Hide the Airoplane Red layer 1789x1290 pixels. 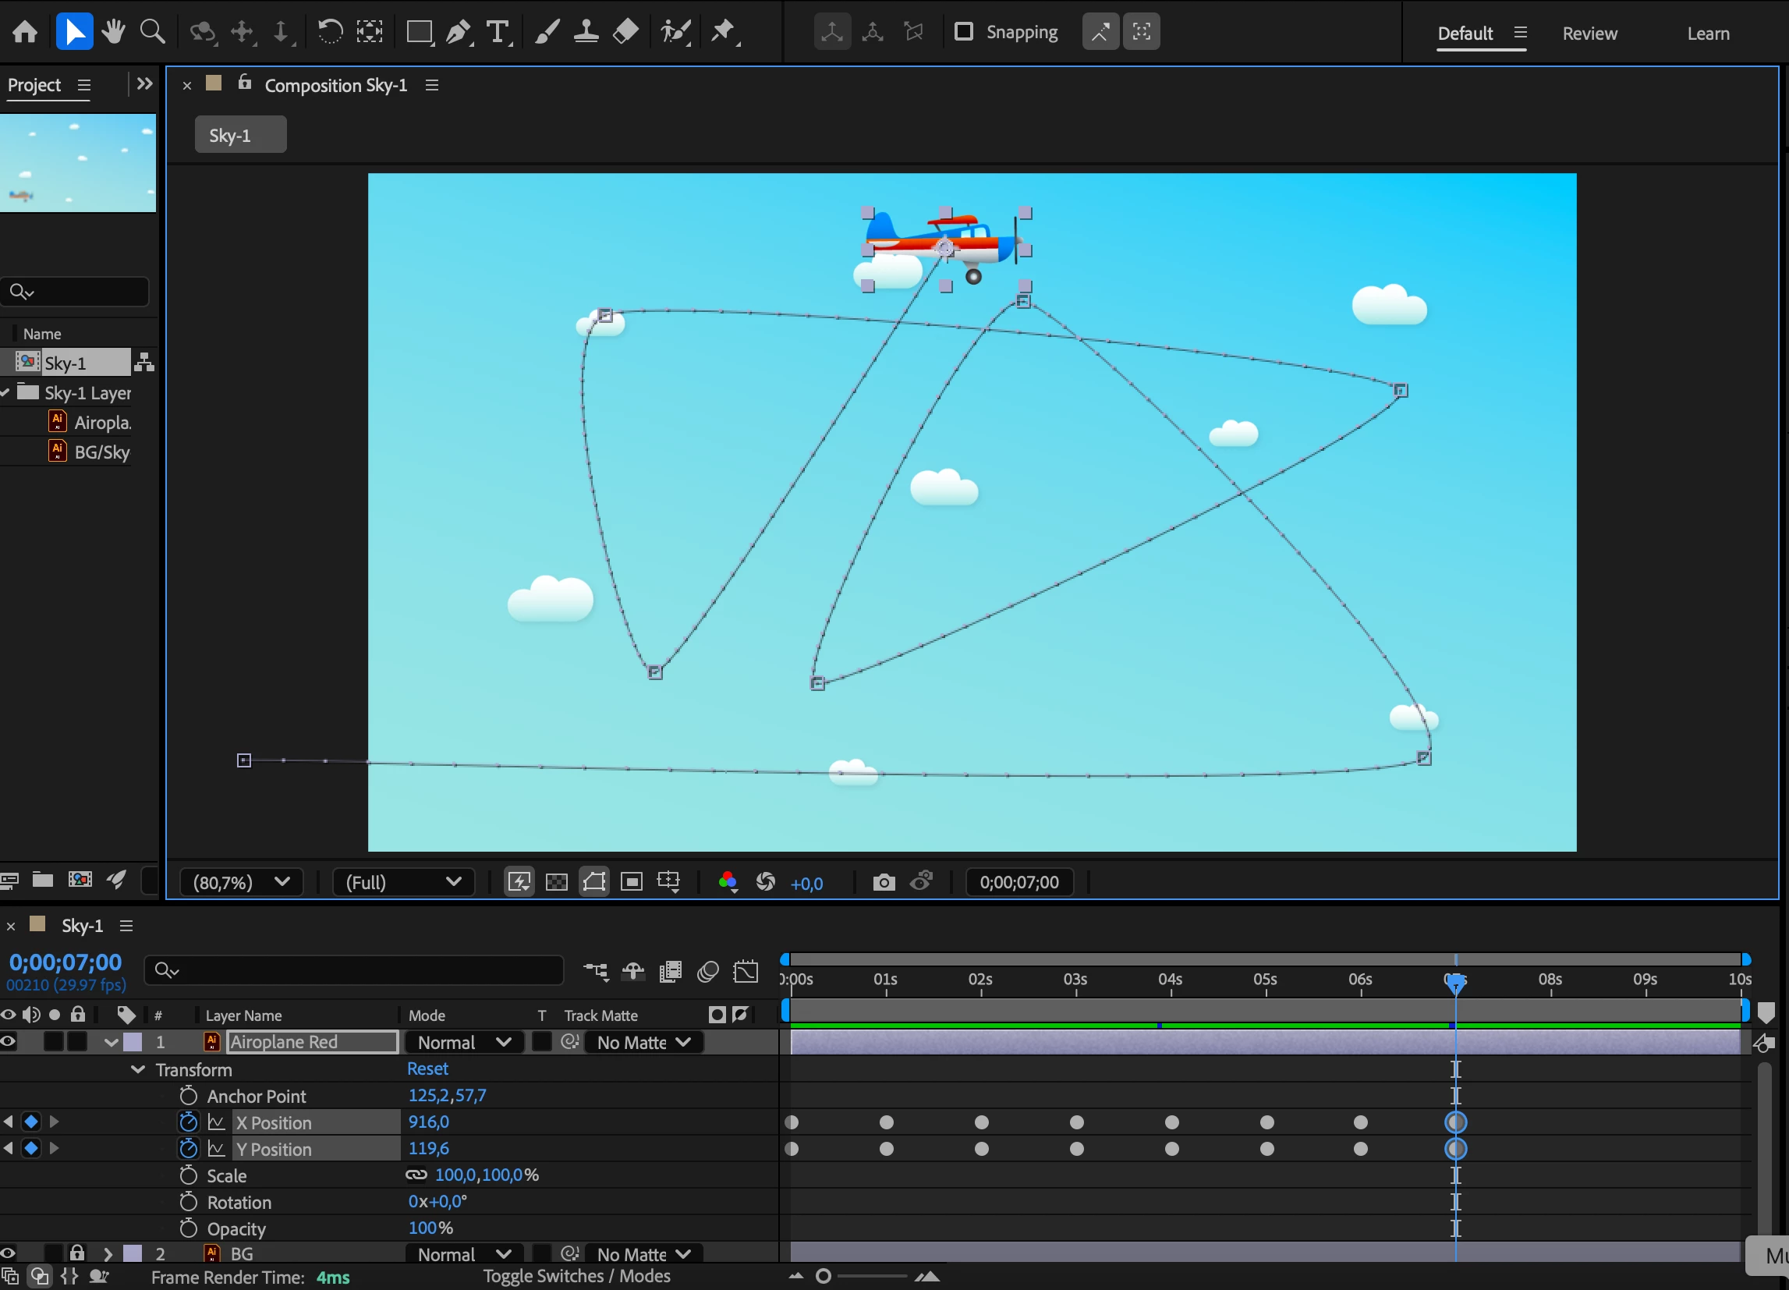coord(9,1041)
